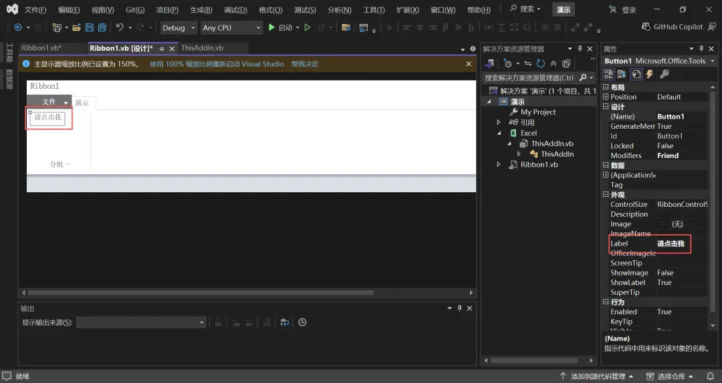Click the Label property value 请点击我

[x=671, y=244]
